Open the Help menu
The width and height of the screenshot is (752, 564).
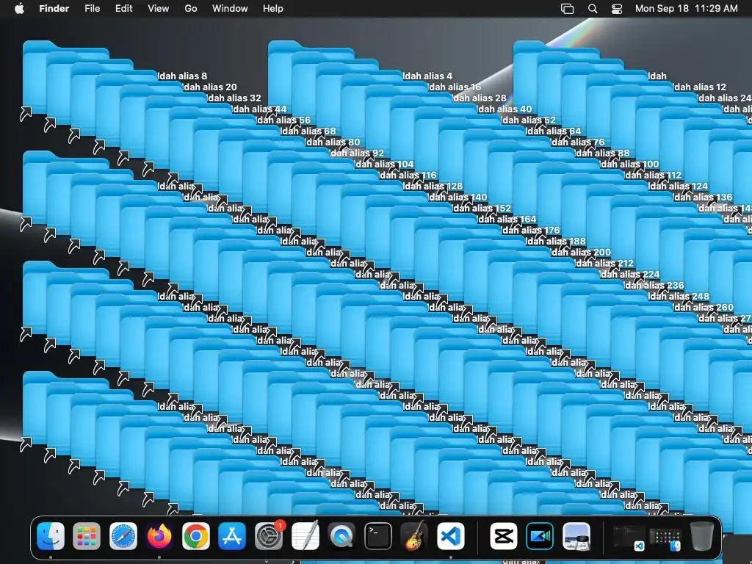coord(273,9)
